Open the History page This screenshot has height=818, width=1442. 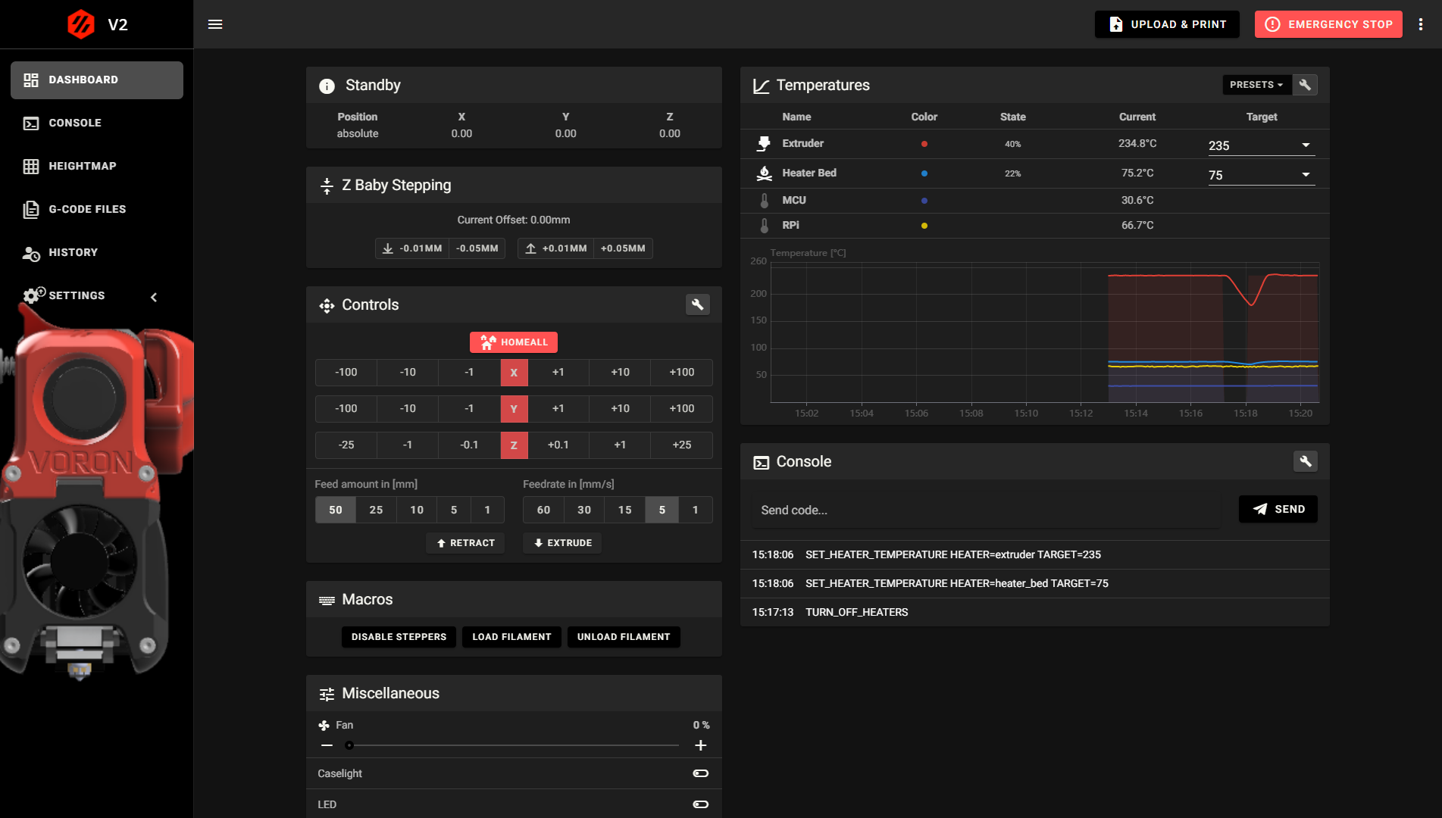click(x=97, y=252)
